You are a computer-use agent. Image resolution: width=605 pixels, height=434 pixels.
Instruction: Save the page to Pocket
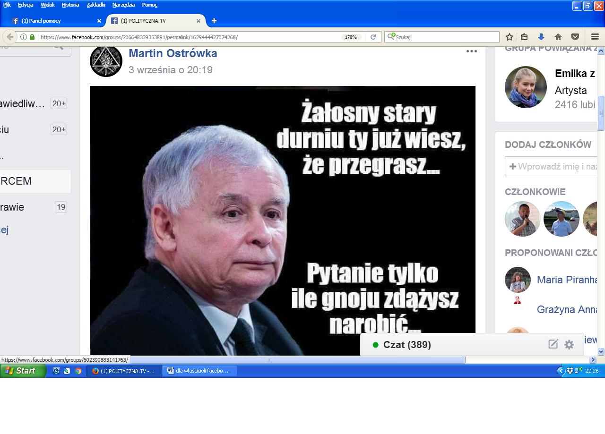pos(575,37)
